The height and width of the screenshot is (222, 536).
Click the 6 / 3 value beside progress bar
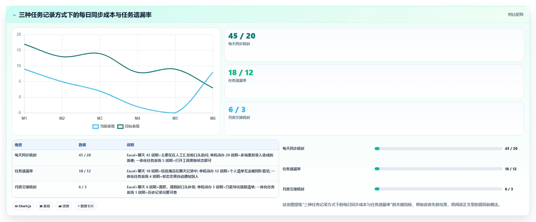pyautogui.click(x=509, y=189)
